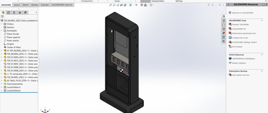268x113 pixels.
Task: Open the DimXpertManager crosshair tab
Action: pyautogui.click(x=20, y=12)
